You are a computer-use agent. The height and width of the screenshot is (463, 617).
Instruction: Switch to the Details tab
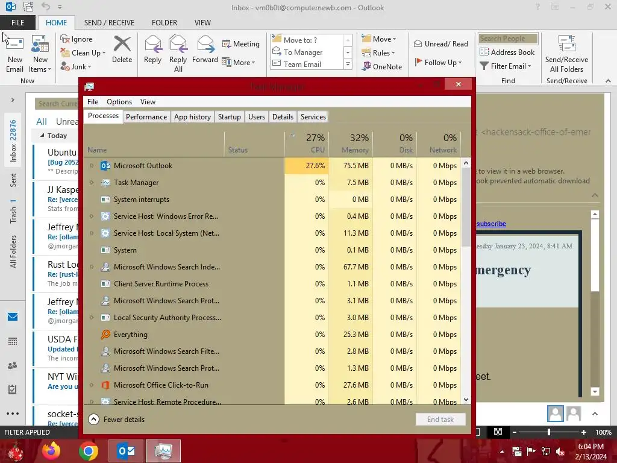click(283, 117)
